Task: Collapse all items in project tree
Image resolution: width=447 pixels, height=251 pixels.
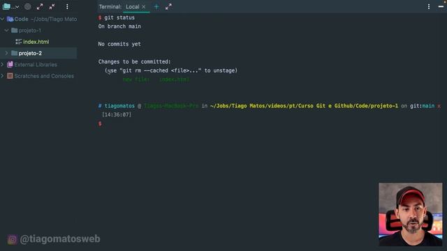Action: pos(52,6)
